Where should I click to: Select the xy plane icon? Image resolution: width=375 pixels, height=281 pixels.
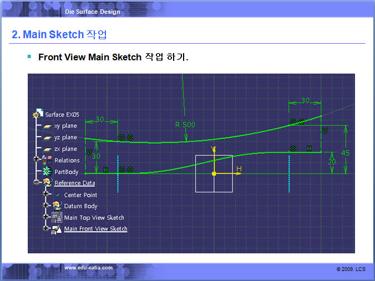48,126
